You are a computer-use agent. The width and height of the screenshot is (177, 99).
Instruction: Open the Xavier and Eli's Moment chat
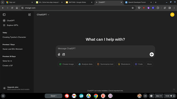click(x=12, y=49)
